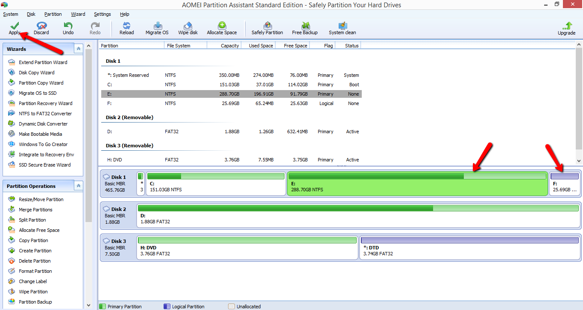Click Create Partition operation
Image resolution: width=583 pixels, height=310 pixels.
[x=35, y=251]
